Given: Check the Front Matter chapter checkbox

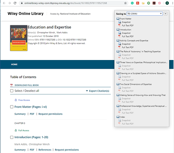Looking at the screenshot, I should (12, 107).
